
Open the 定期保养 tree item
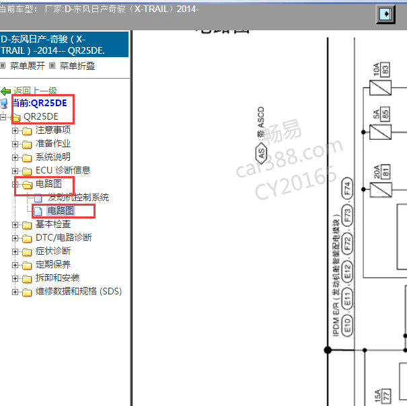[53, 265]
